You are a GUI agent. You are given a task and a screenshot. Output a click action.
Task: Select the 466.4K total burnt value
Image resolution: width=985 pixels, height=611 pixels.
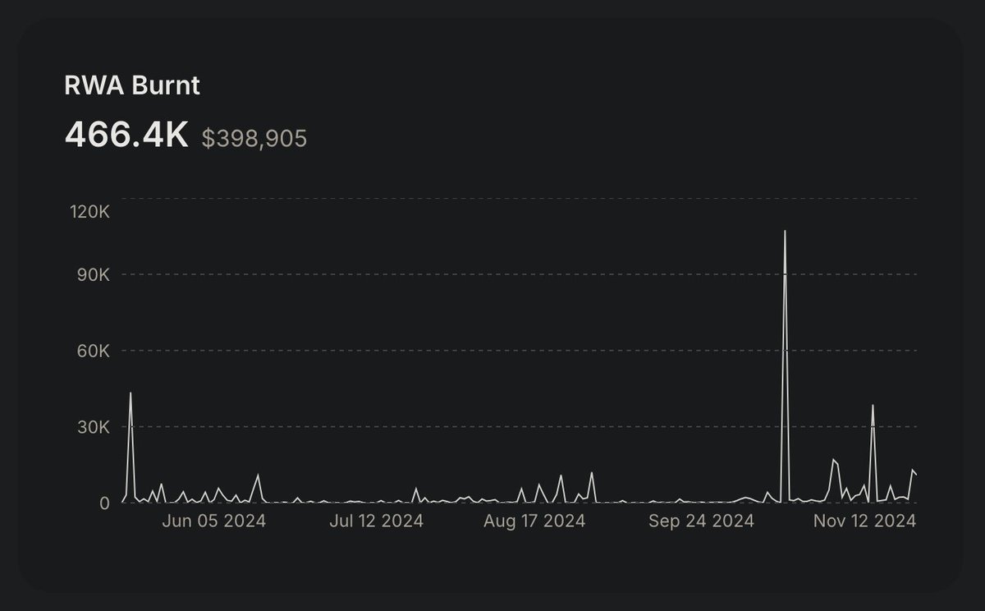click(x=126, y=136)
